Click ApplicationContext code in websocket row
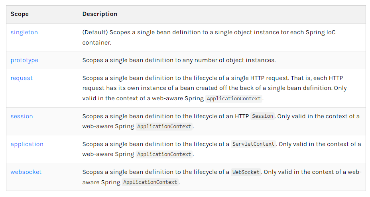Viewport: 370px width, 197px height. pyautogui.click(x=150, y=182)
